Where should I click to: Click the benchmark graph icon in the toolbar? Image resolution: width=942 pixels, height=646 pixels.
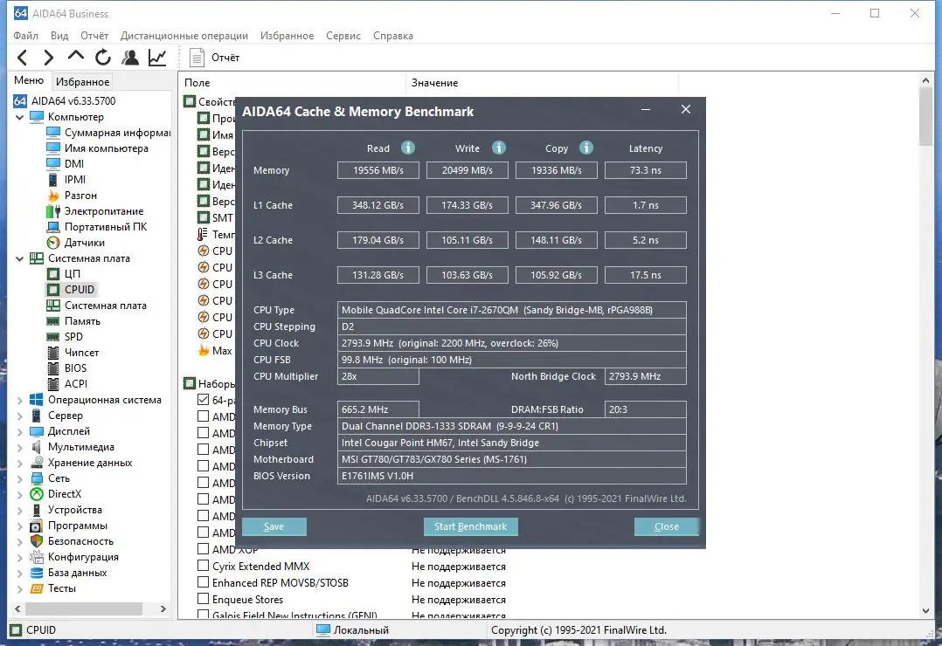[157, 57]
